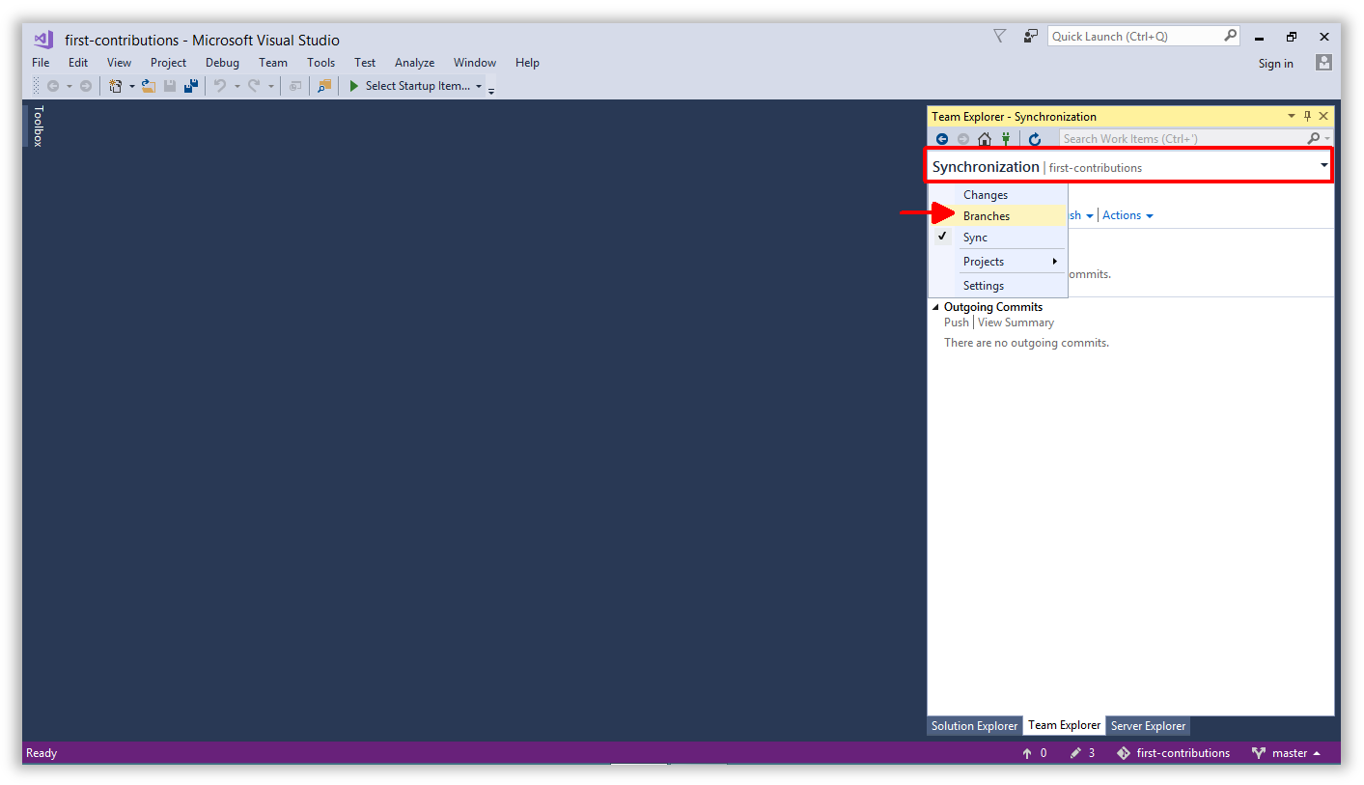
Task: Open the Help menu
Action: (527, 63)
